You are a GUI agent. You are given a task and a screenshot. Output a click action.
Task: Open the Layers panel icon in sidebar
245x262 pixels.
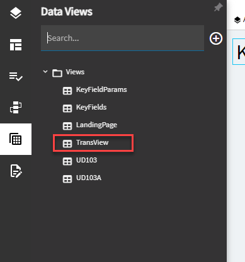point(16,13)
